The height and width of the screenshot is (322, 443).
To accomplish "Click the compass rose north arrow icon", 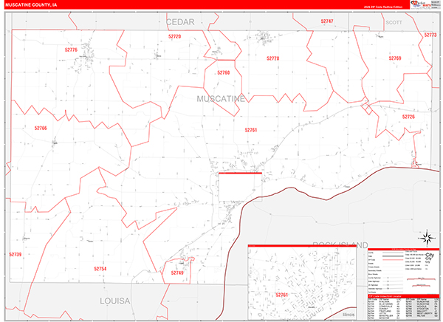I will pyautogui.click(x=427, y=238).
